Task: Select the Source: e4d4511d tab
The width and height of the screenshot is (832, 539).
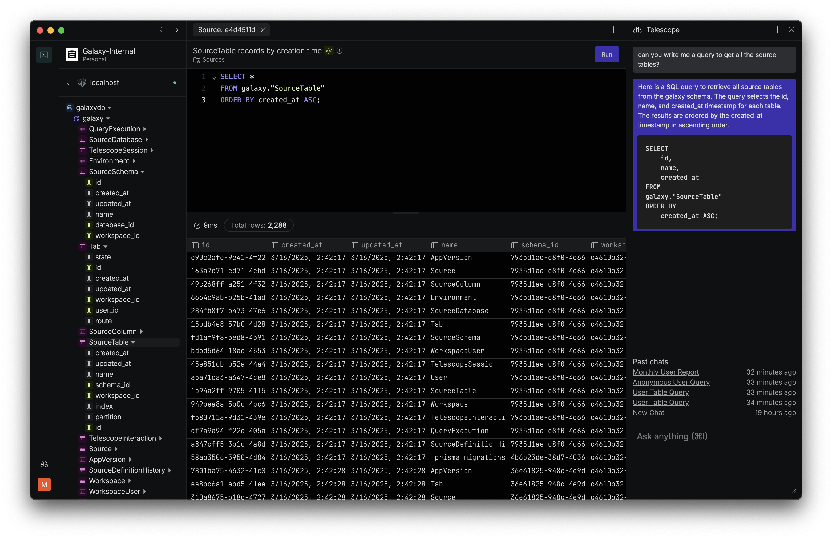Action: point(226,30)
